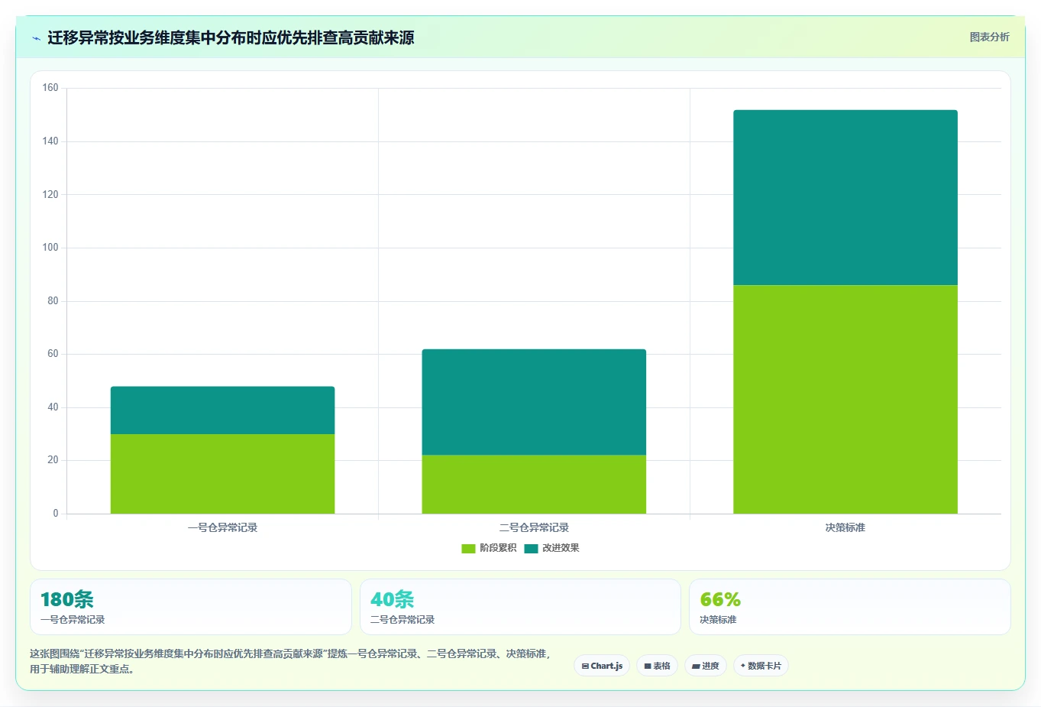Toggle the 改进效果 legend teal swatch
The height and width of the screenshot is (707, 1041).
[531, 548]
